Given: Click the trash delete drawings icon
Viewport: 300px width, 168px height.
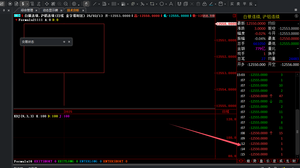Looking at the screenshot, I should tap(198, 4).
